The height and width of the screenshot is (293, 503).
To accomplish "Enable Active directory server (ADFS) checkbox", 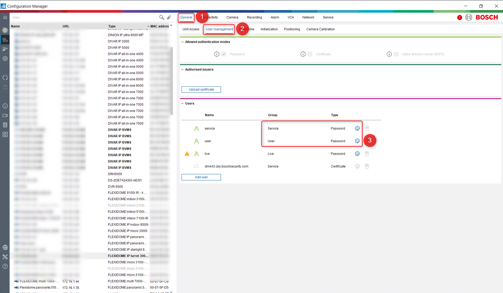I will pyautogui.click(x=396, y=54).
